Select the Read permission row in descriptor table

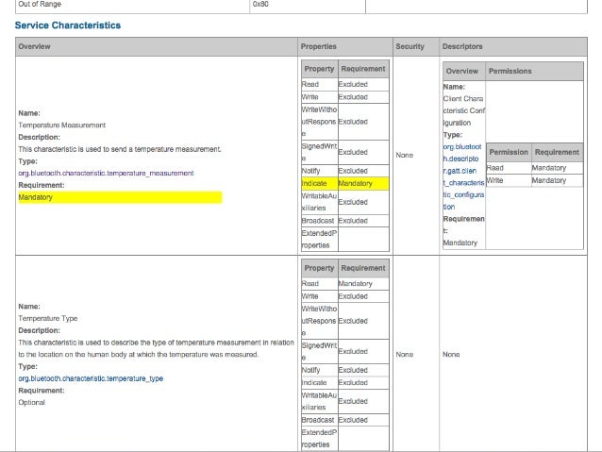(534, 168)
